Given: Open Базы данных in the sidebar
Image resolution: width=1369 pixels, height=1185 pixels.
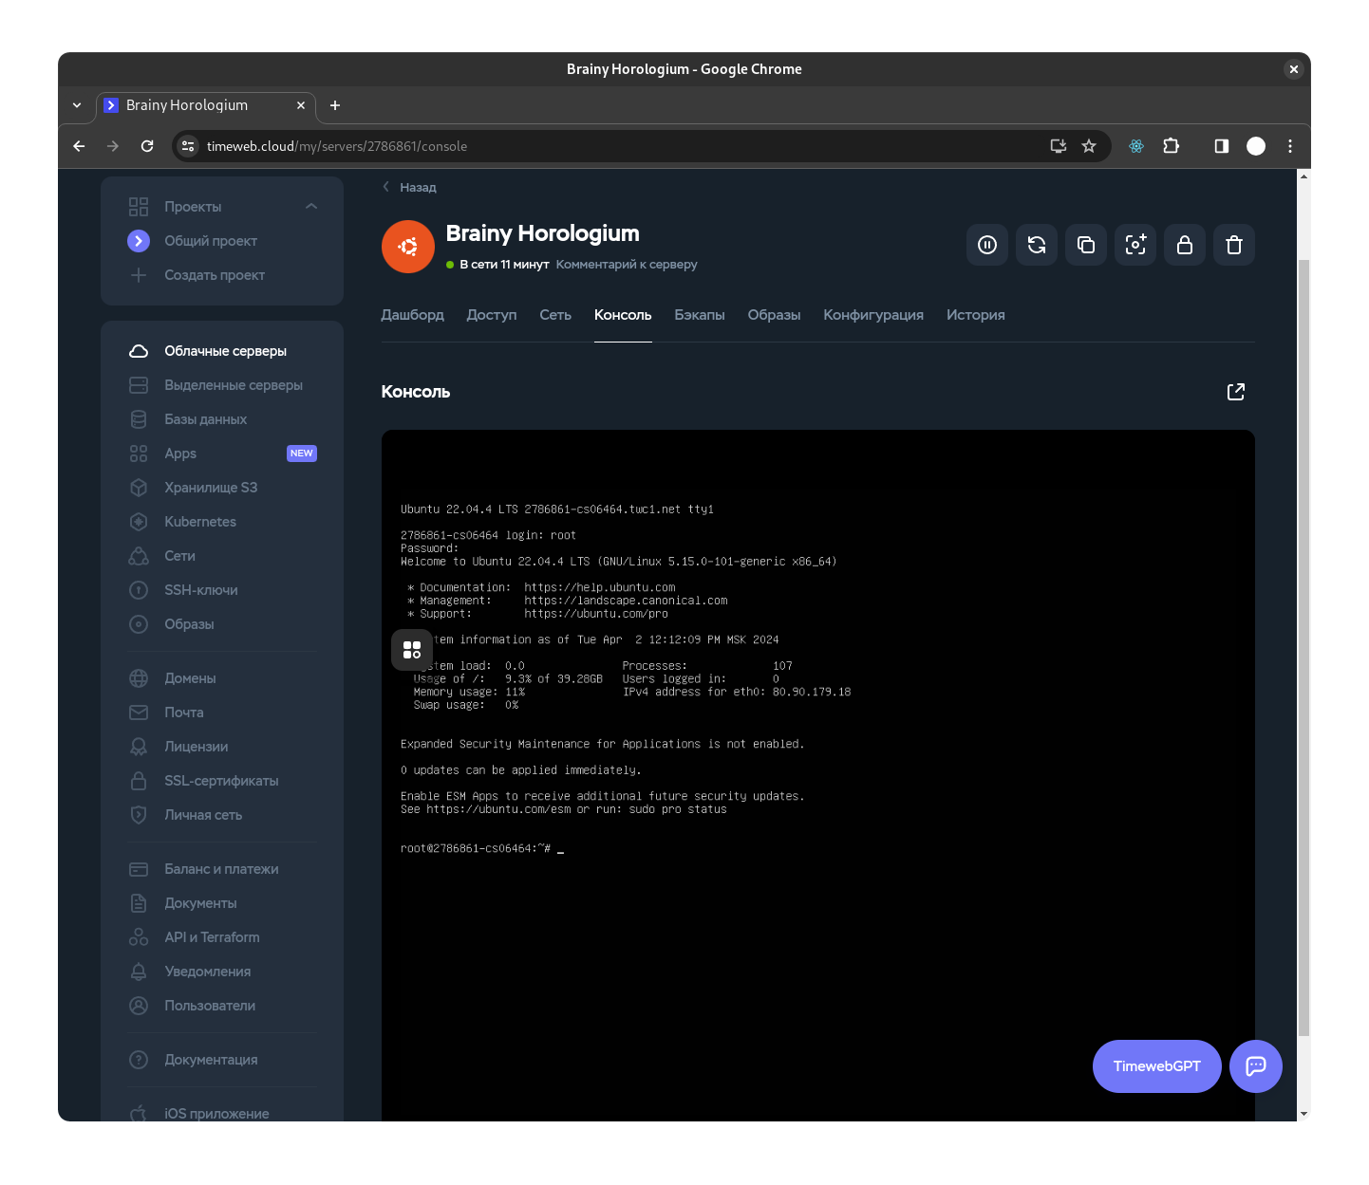Looking at the screenshot, I should [x=206, y=419].
